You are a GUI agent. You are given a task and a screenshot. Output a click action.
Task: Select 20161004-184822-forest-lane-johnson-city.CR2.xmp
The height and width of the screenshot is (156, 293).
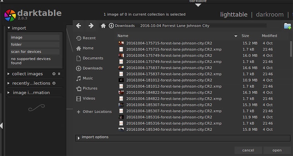[x=174, y=99]
